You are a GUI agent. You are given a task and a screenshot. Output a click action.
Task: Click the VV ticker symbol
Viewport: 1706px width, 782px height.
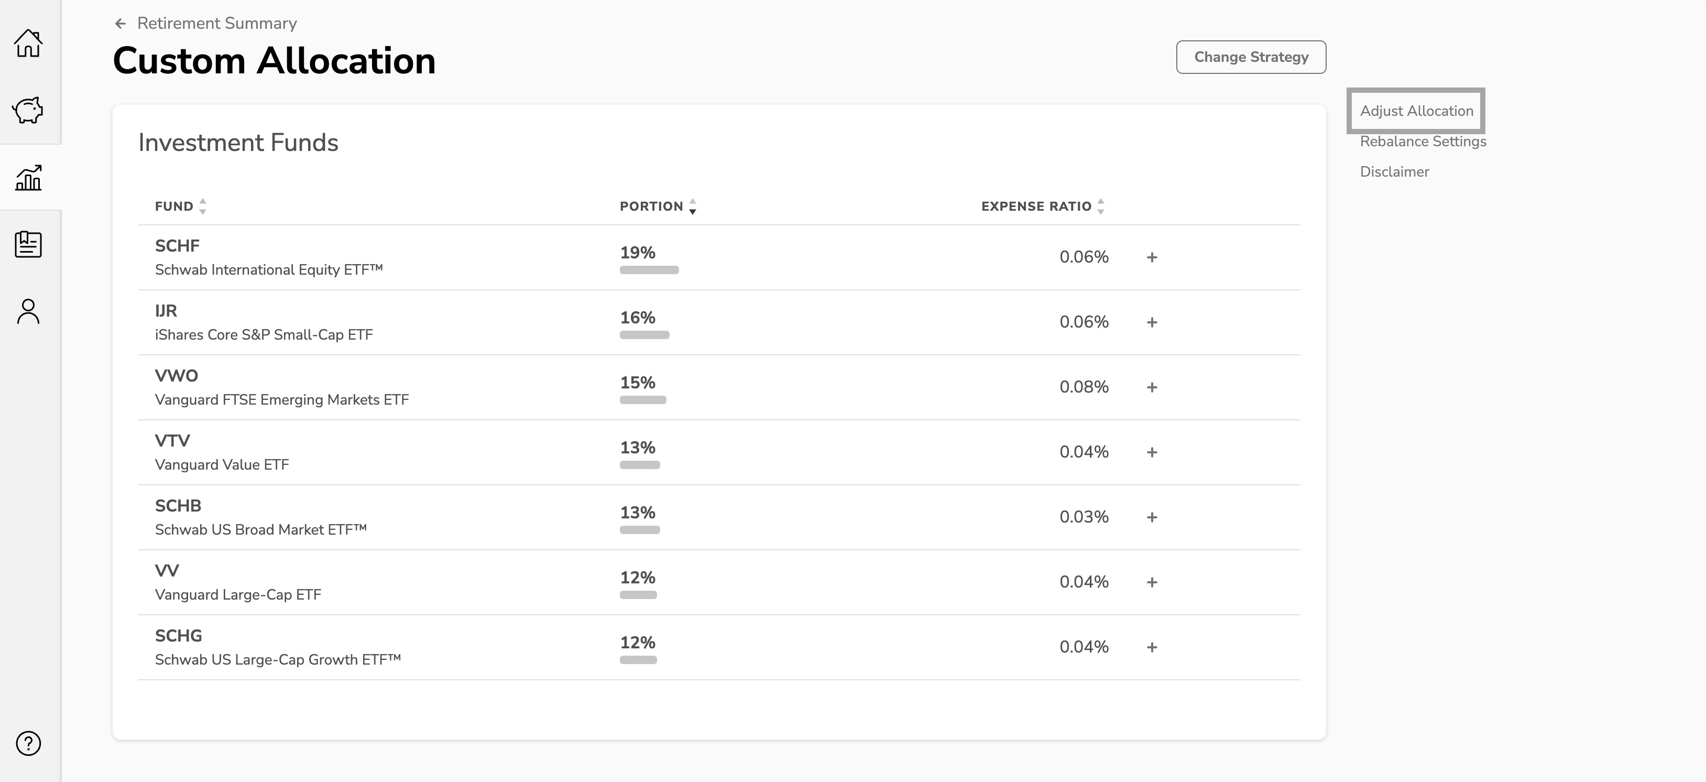click(167, 571)
